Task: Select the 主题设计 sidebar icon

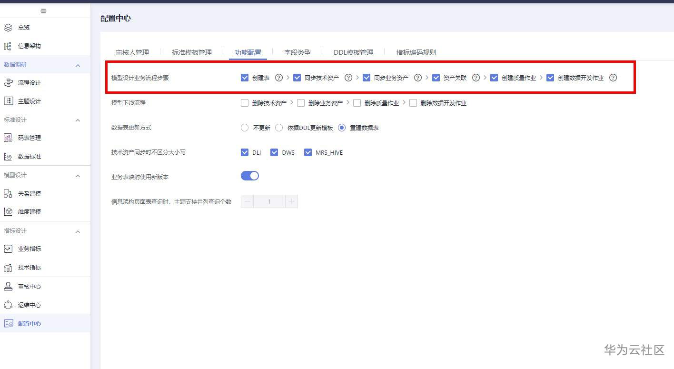Action: tap(8, 101)
